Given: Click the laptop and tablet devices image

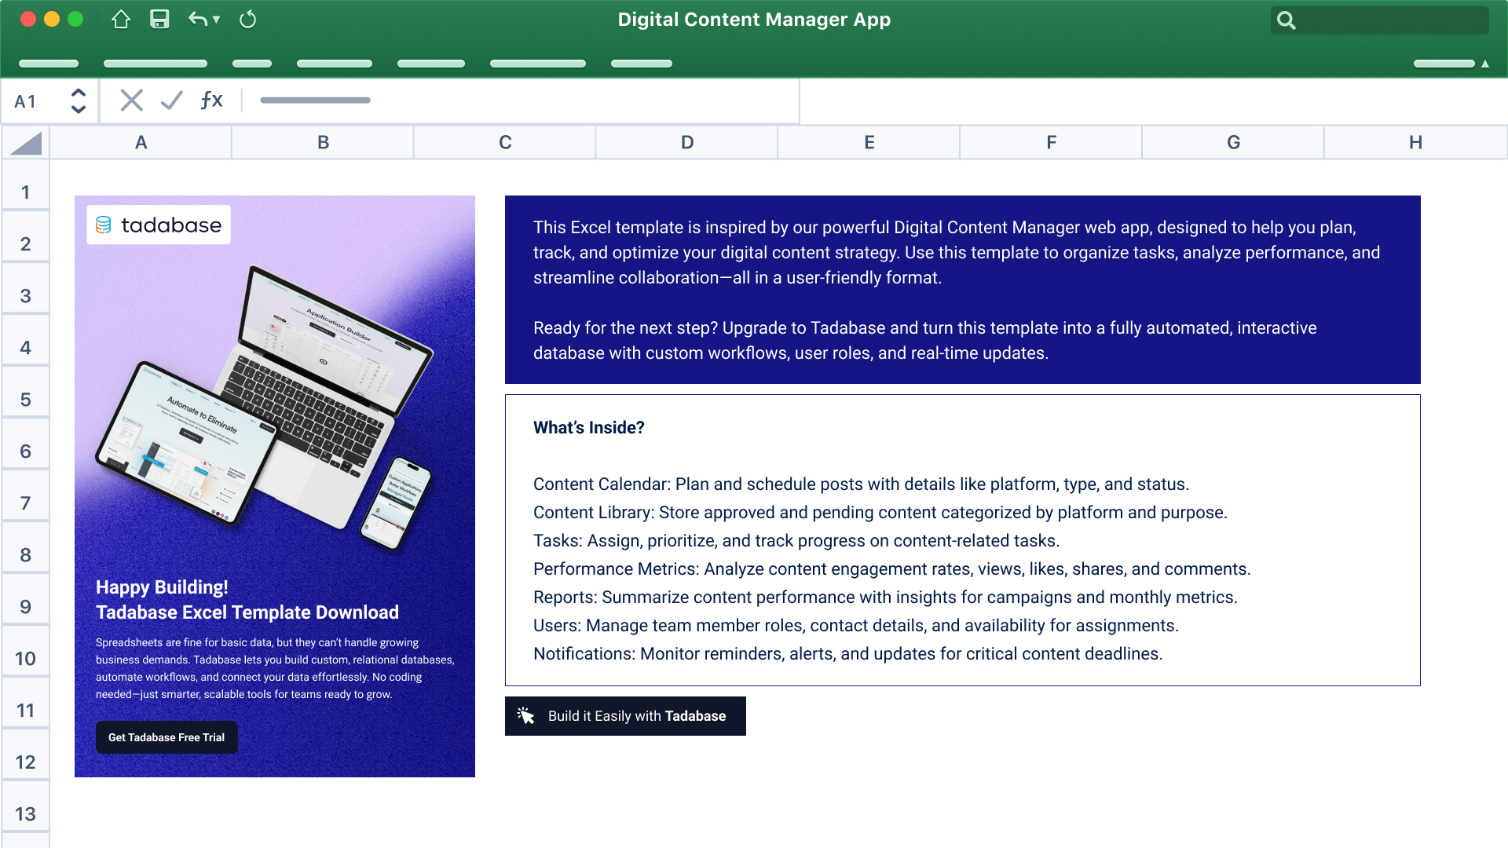Looking at the screenshot, I should tap(265, 408).
